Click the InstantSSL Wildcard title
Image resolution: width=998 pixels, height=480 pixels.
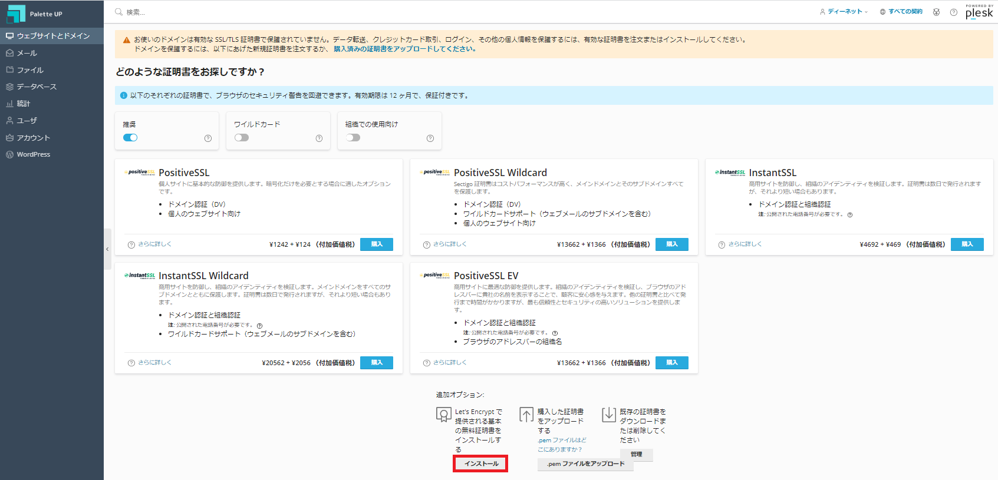203,276
